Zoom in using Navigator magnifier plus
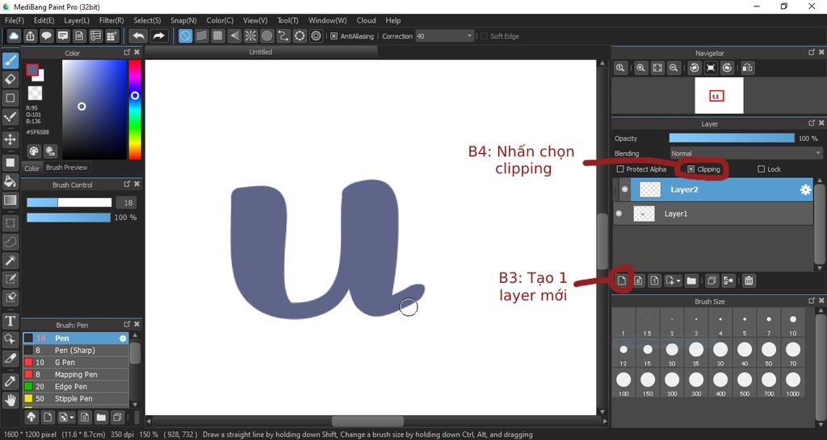Viewport: 827px width, 440px height. pyautogui.click(x=640, y=68)
